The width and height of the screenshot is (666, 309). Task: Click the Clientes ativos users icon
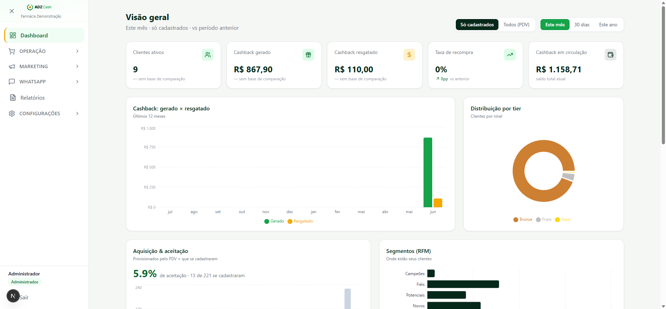point(208,55)
